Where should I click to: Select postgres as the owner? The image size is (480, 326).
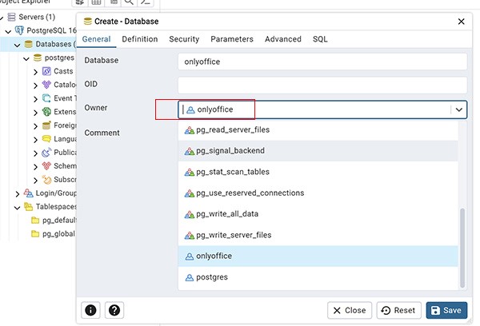click(x=318, y=277)
